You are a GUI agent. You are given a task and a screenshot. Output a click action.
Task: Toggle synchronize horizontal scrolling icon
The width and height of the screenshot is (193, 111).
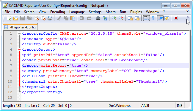(137, 18)
